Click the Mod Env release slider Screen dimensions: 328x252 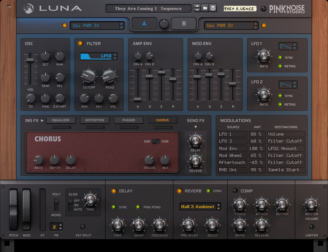232,84
